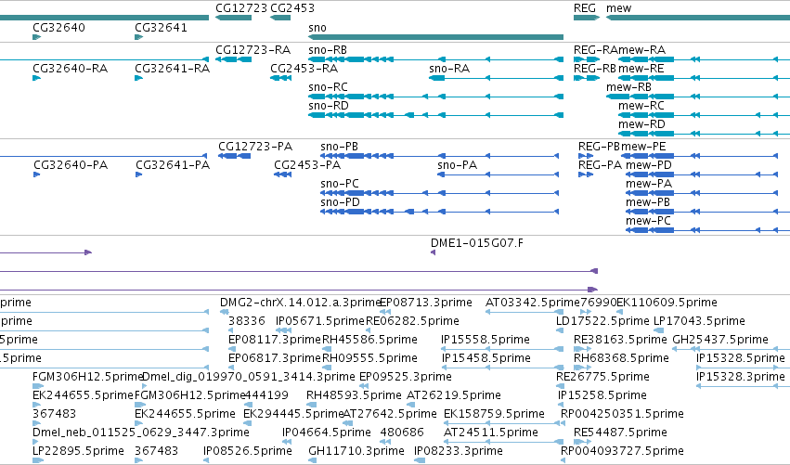Open the LD17522.5prime EST label
The height and width of the screenshot is (465, 790).
(x=602, y=321)
